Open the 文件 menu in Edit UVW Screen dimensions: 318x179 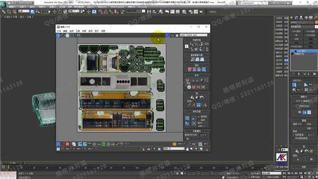pyautogui.click(x=59, y=31)
